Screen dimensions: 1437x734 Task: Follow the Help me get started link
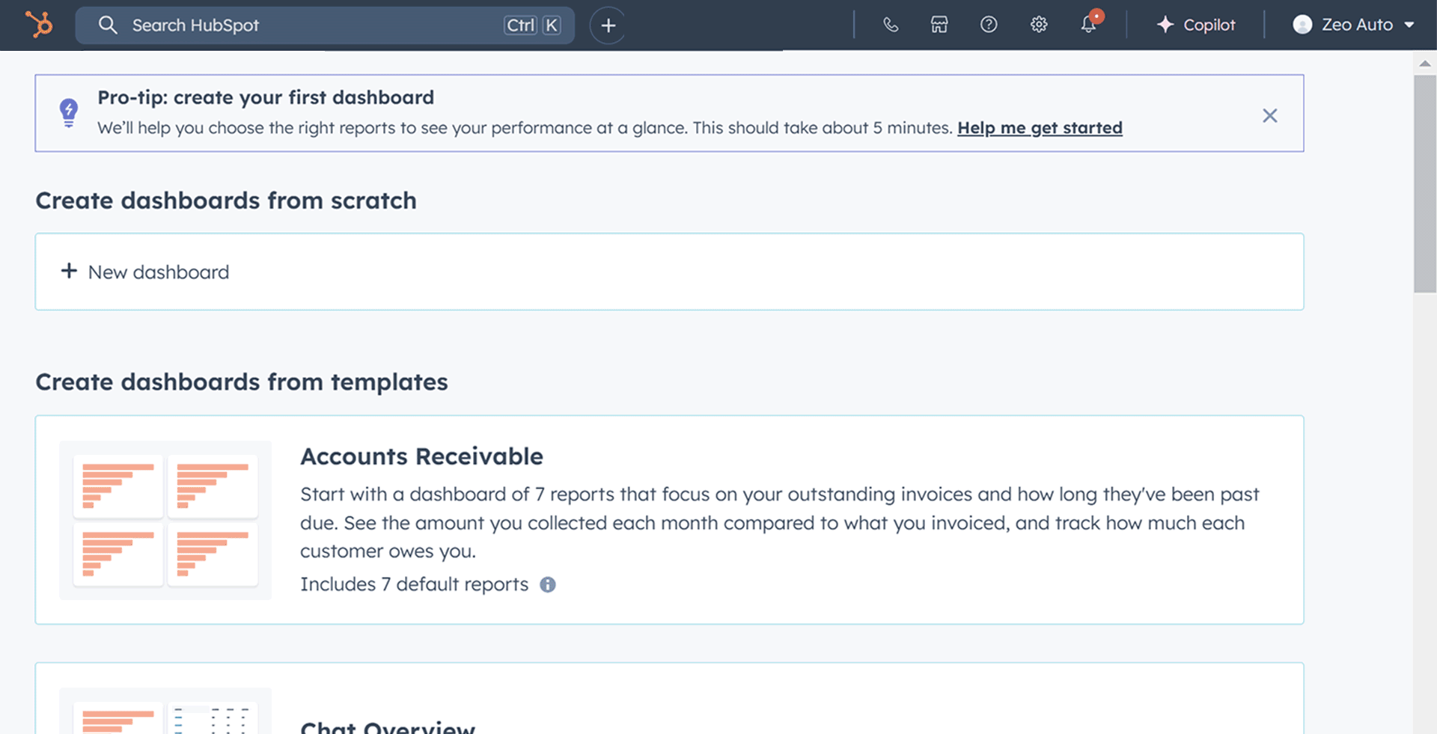(1040, 128)
